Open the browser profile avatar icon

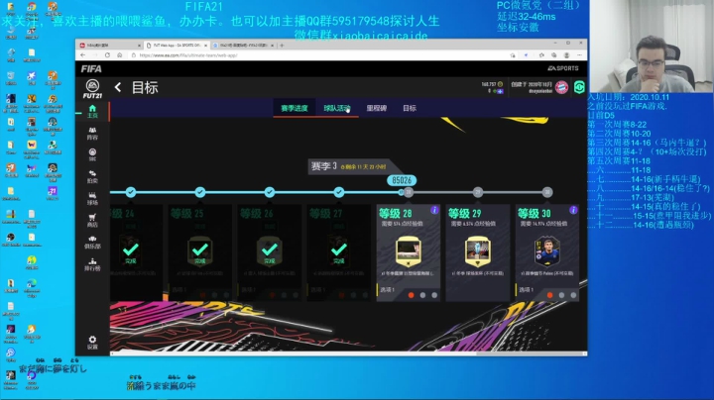tap(566, 55)
